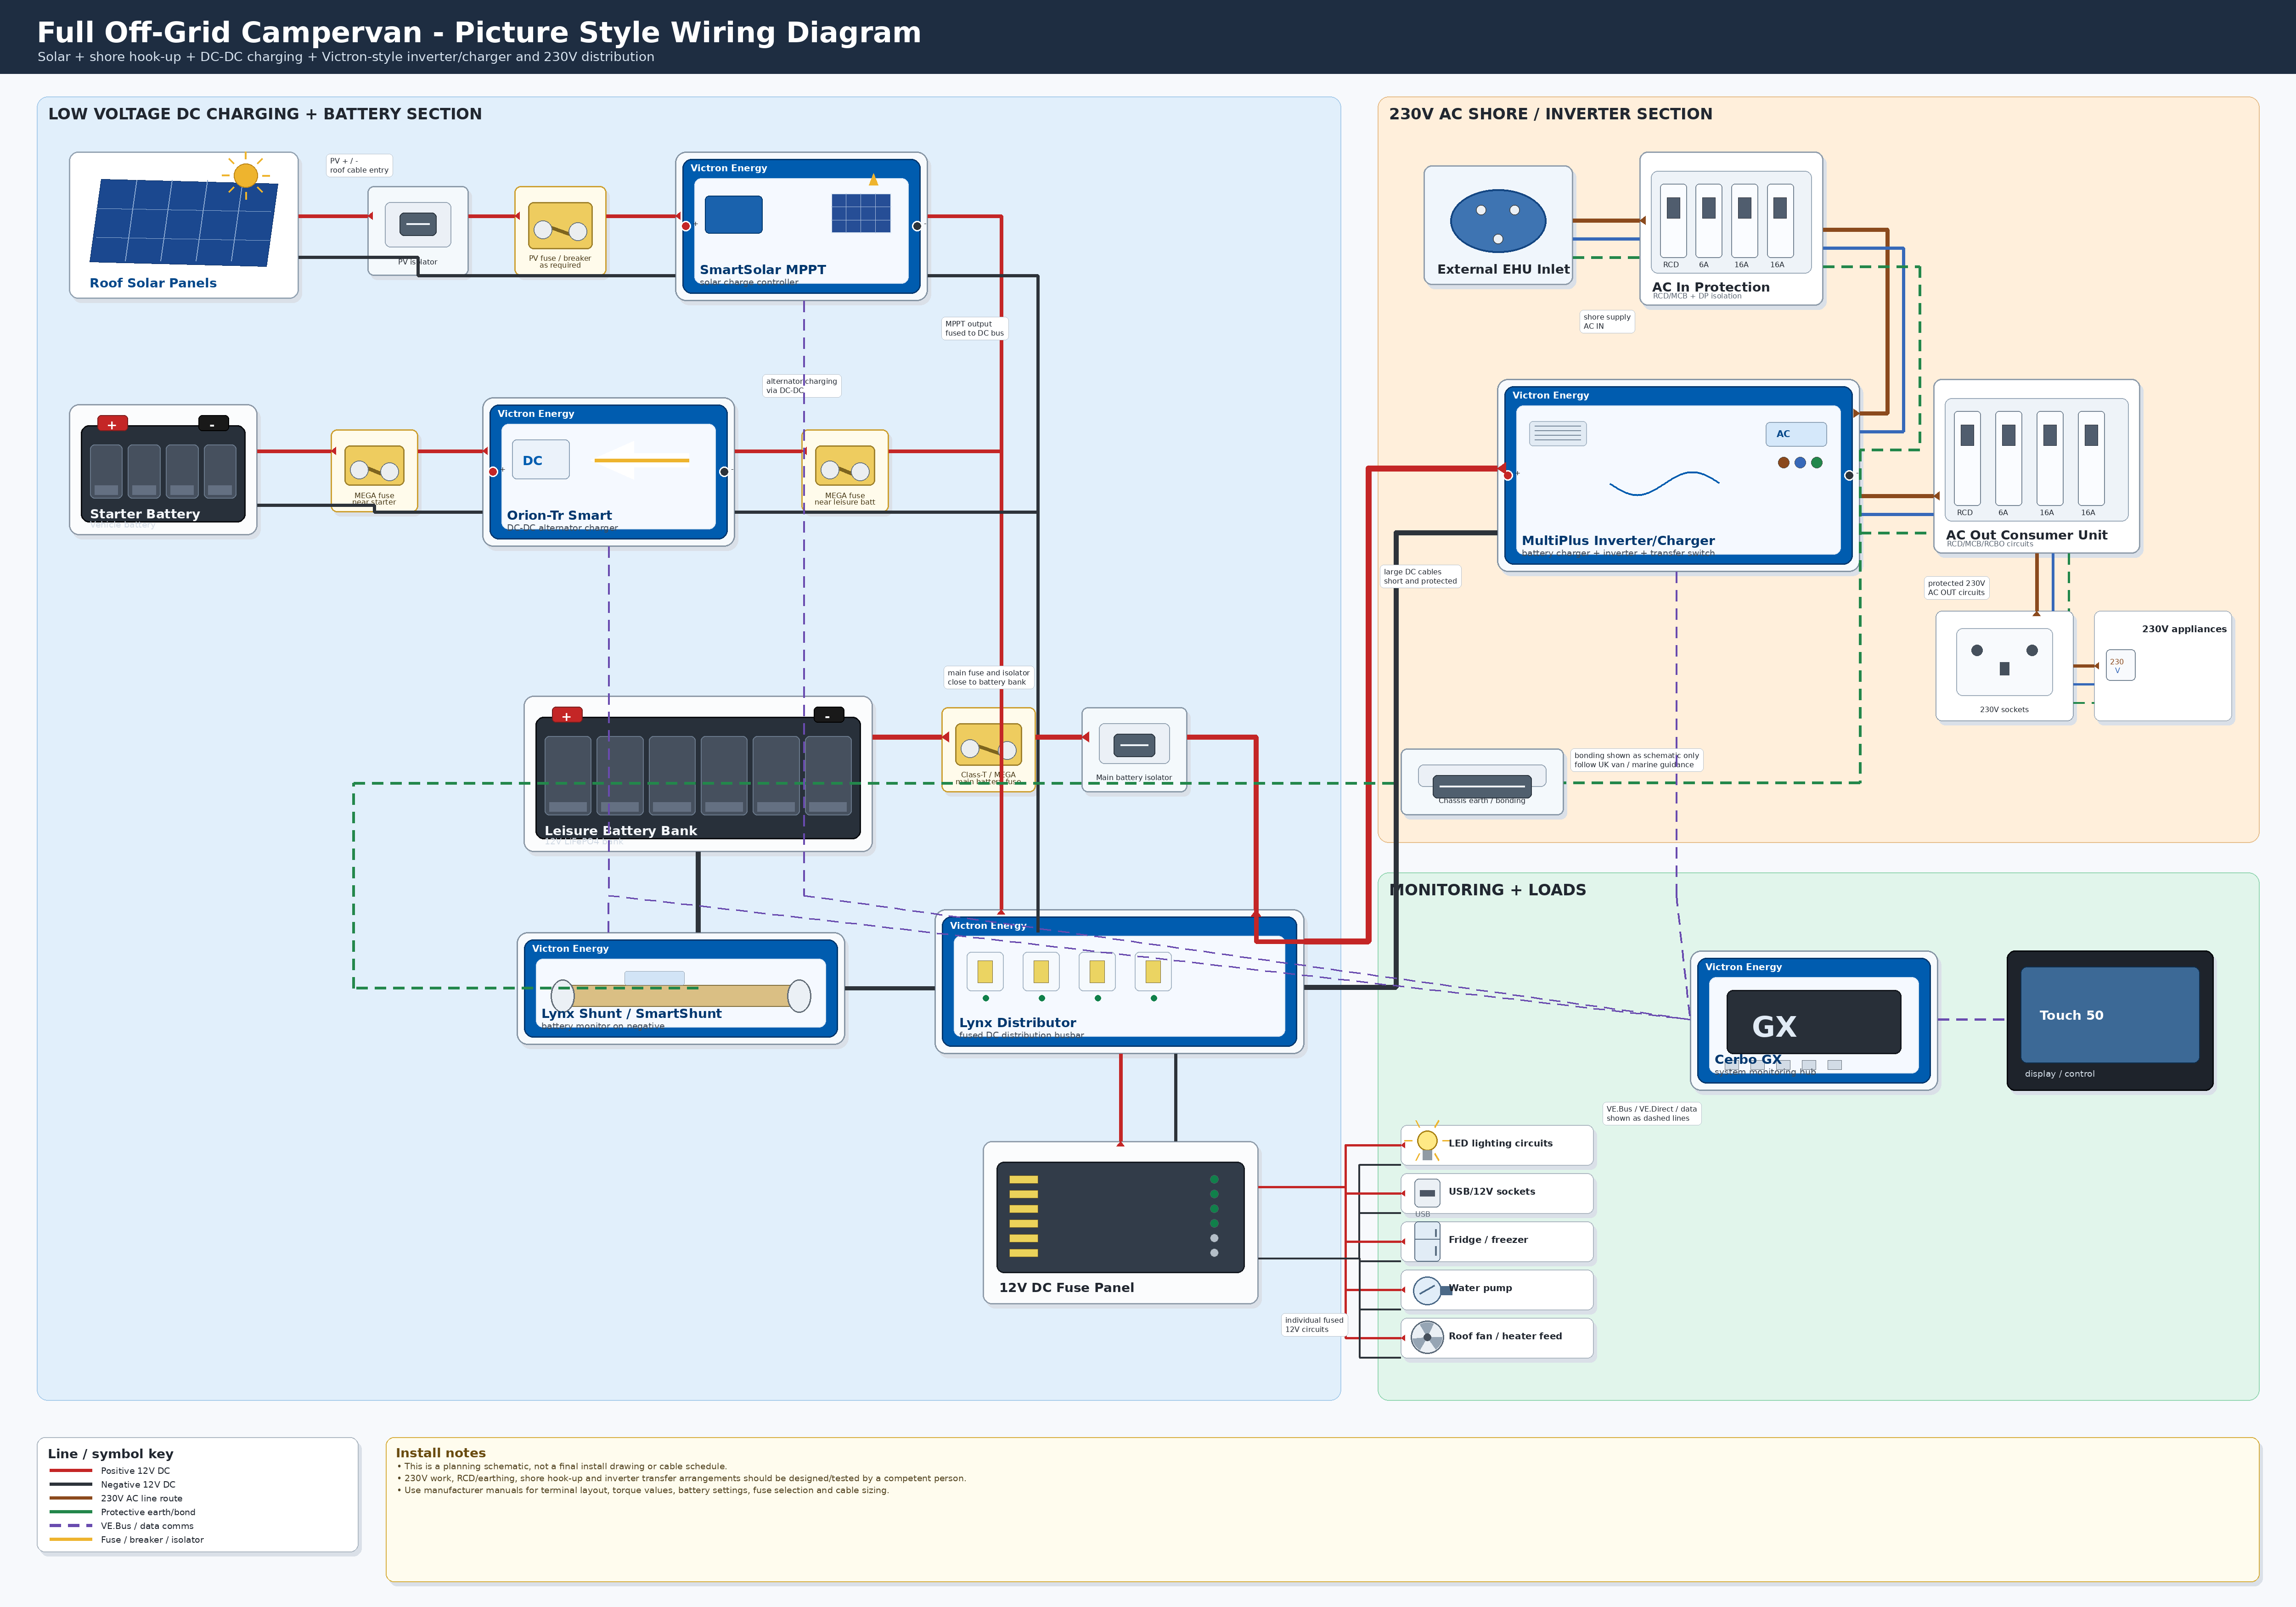The image size is (2296, 1607).
Task: Click the red Positive 12V DC legend line
Action: 71,1471
